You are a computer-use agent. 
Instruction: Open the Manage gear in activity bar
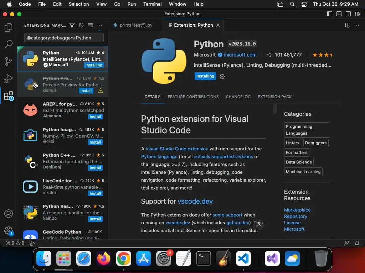[9, 231]
